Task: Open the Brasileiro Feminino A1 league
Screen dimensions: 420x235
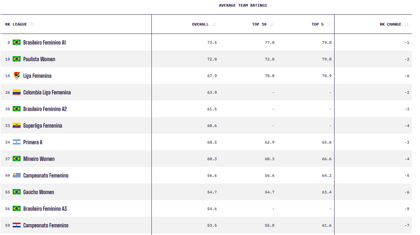Action: [x=45, y=43]
